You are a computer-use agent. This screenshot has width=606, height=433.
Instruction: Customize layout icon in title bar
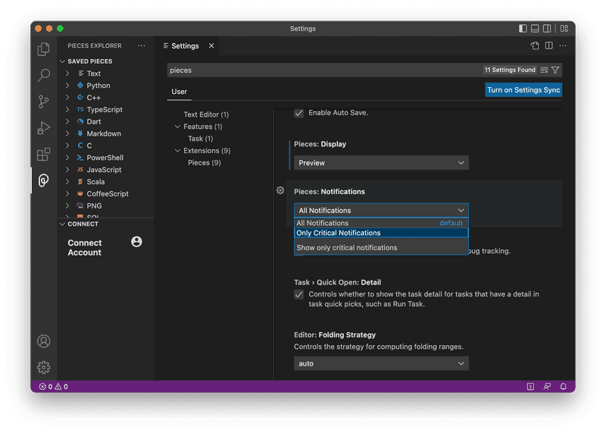(564, 28)
